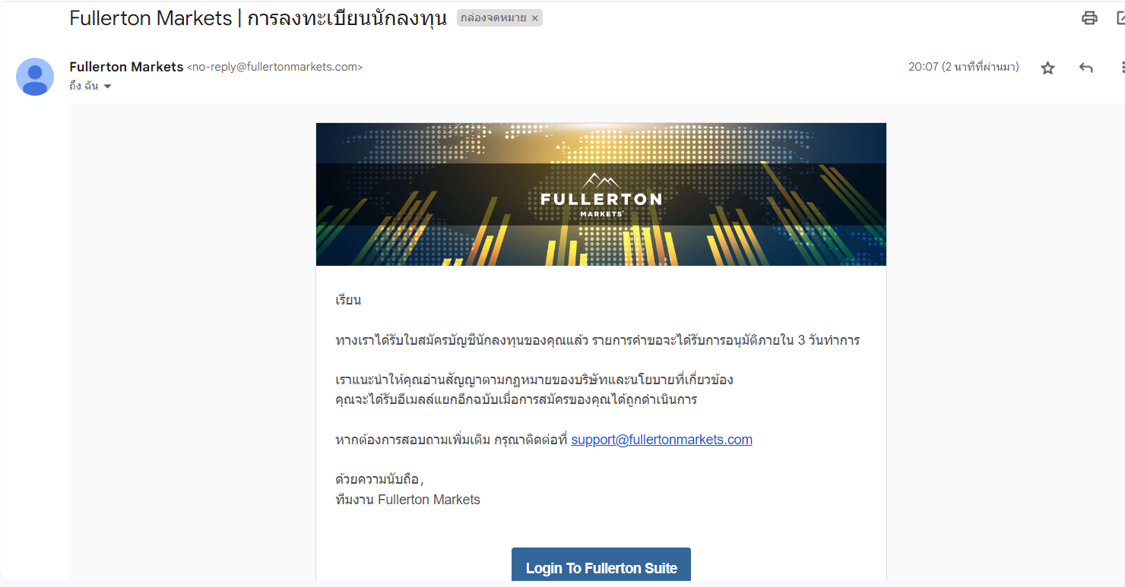Click the sender's blue avatar picture
This screenshot has height=587, width=1125.
(x=35, y=77)
